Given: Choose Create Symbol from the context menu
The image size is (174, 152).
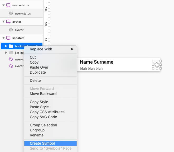Looking at the screenshot, I should point(42,143).
